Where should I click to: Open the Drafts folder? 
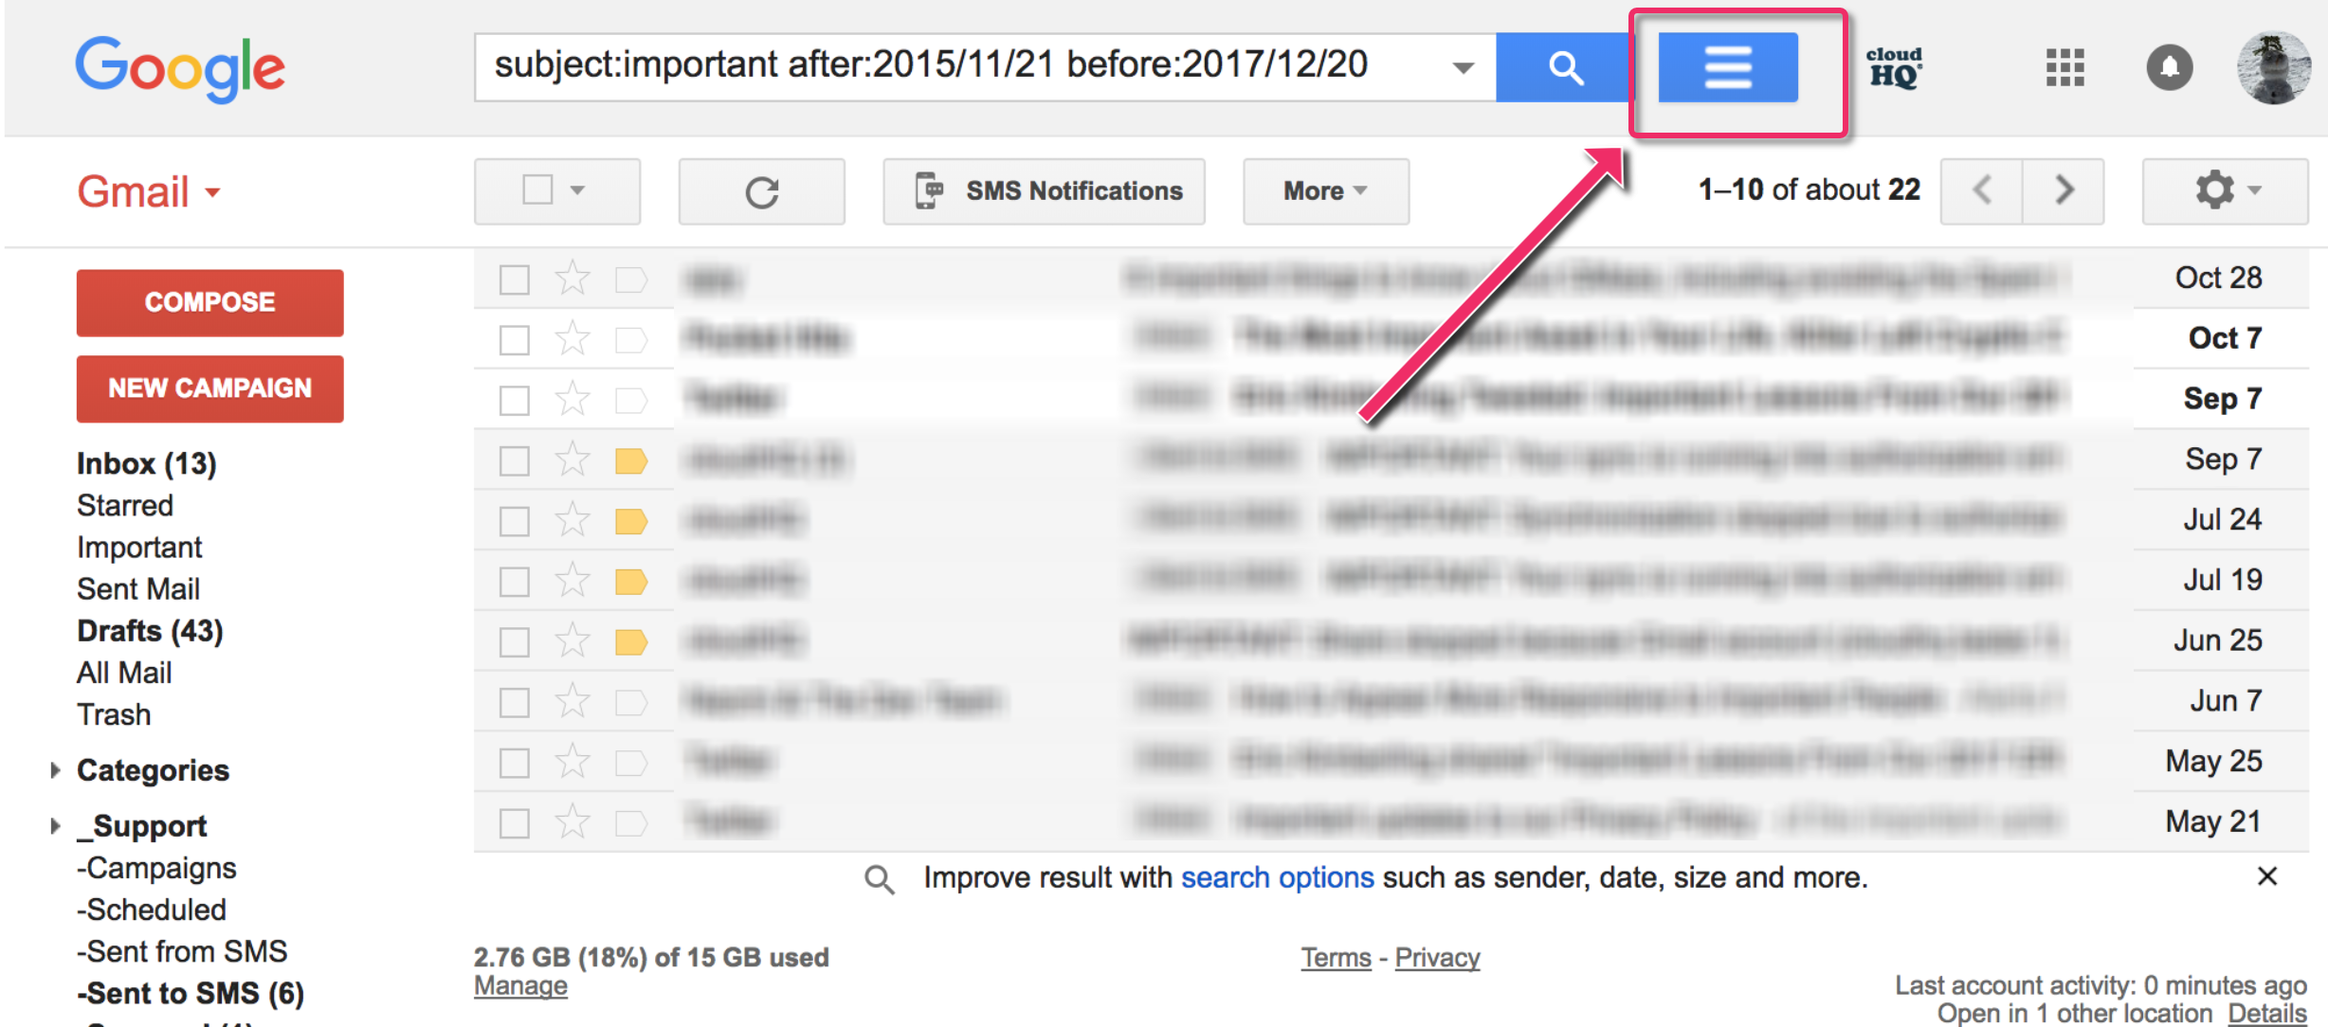coord(150,630)
